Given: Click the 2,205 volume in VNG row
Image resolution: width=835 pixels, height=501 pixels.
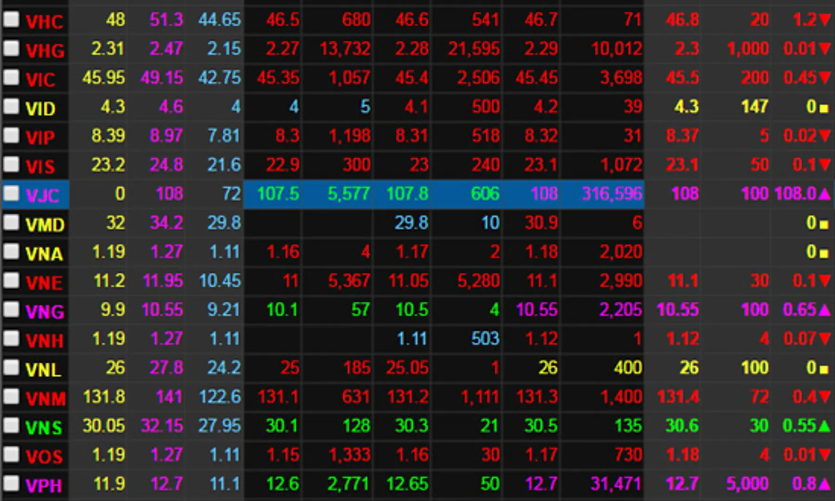Looking at the screenshot, I should coord(621,309).
